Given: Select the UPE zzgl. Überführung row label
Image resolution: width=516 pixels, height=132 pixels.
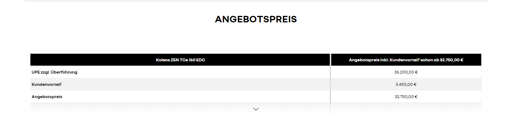Looking at the screenshot, I should [x=55, y=72].
